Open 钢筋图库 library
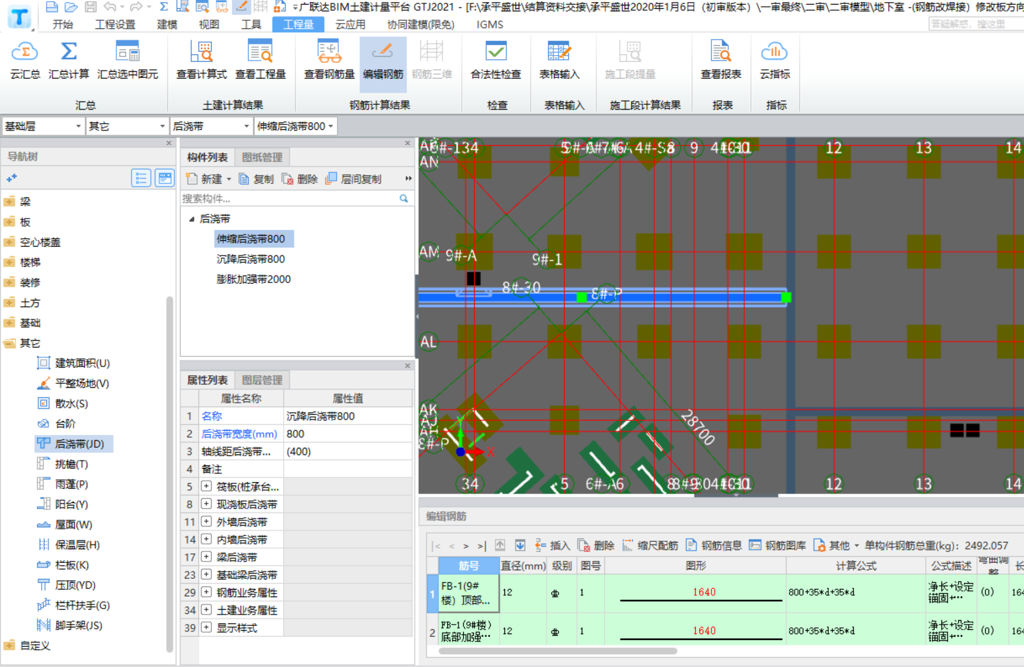Screen dimensions: 1024x667 (777, 545)
